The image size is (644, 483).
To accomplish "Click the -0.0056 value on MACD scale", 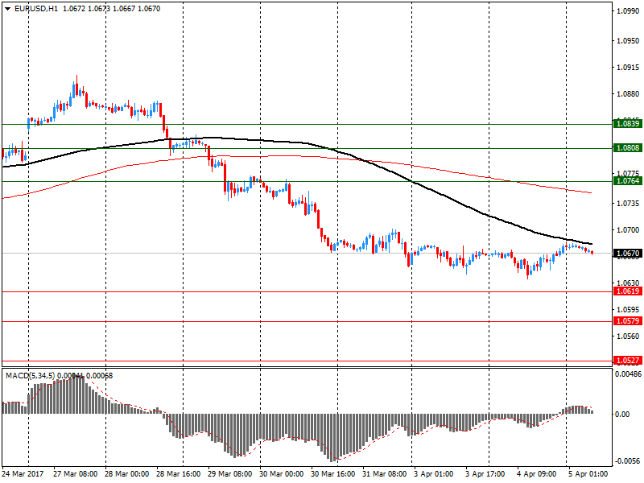I will point(628,461).
